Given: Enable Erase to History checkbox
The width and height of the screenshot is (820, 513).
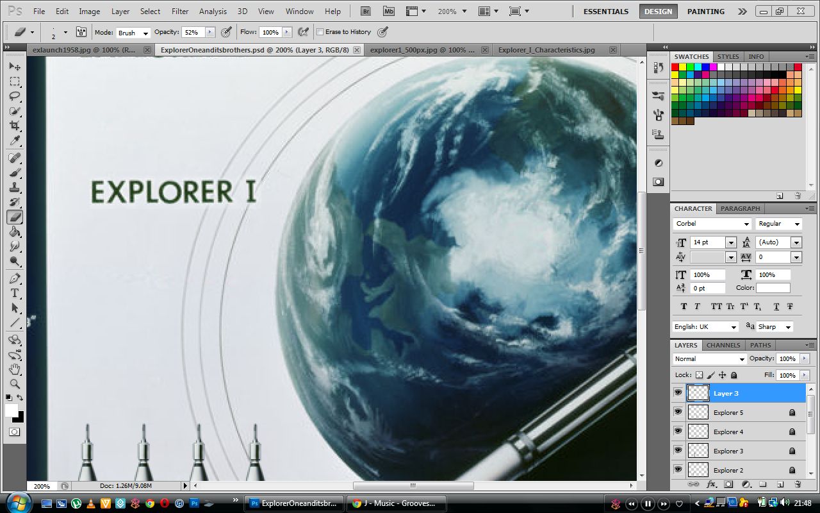Looking at the screenshot, I should pyautogui.click(x=320, y=31).
